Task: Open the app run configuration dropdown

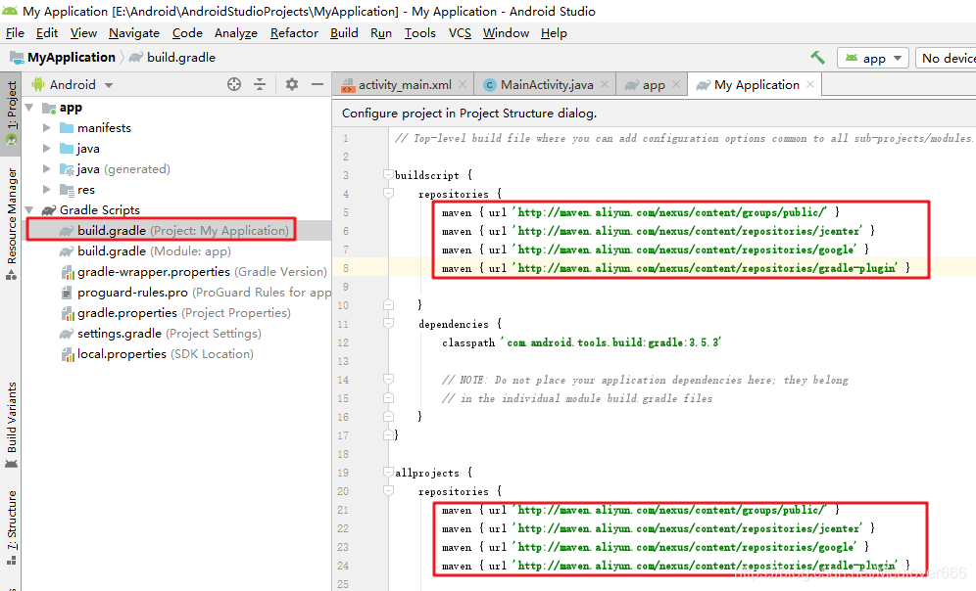Action: coord(873,59)
